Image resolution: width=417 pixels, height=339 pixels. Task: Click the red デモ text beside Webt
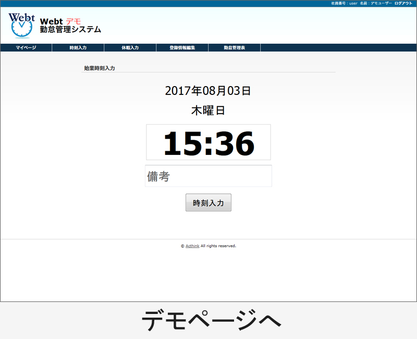point(73,21)
